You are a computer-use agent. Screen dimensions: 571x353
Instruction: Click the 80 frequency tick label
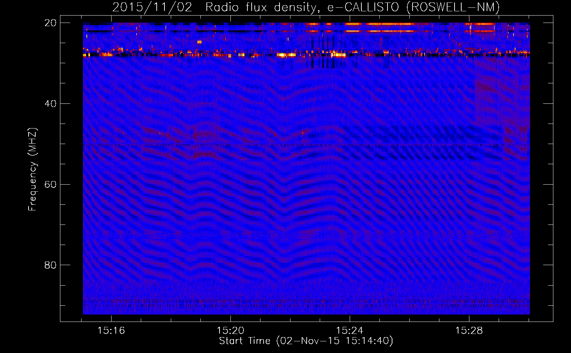pos(50,265)
